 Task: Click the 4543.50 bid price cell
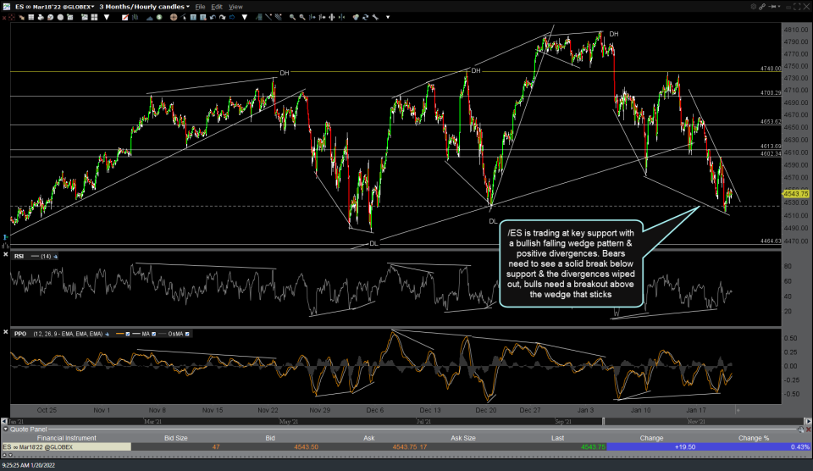(x=306, y=446)
